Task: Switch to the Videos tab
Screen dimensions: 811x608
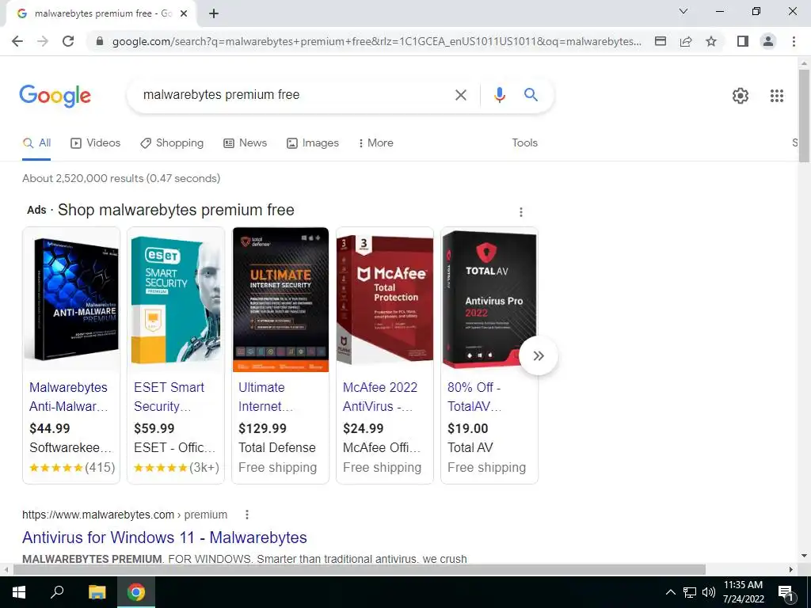Action: [x=96, y=143]
